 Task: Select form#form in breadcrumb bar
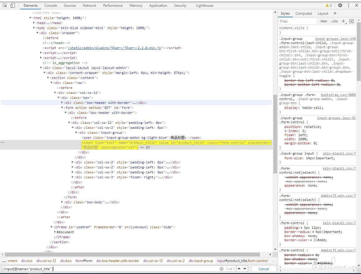pos(84,261)
